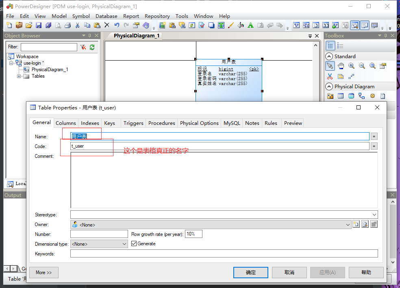Select the Link/Traceability tool in Toolbox
The height and width of the screenshot is (288, 400).
pyautogui.click(x=351, y=76)
